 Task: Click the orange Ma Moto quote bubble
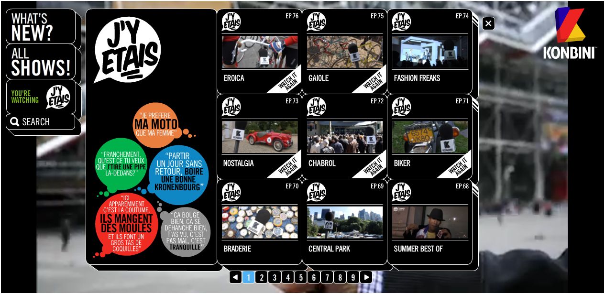[155, 125]
